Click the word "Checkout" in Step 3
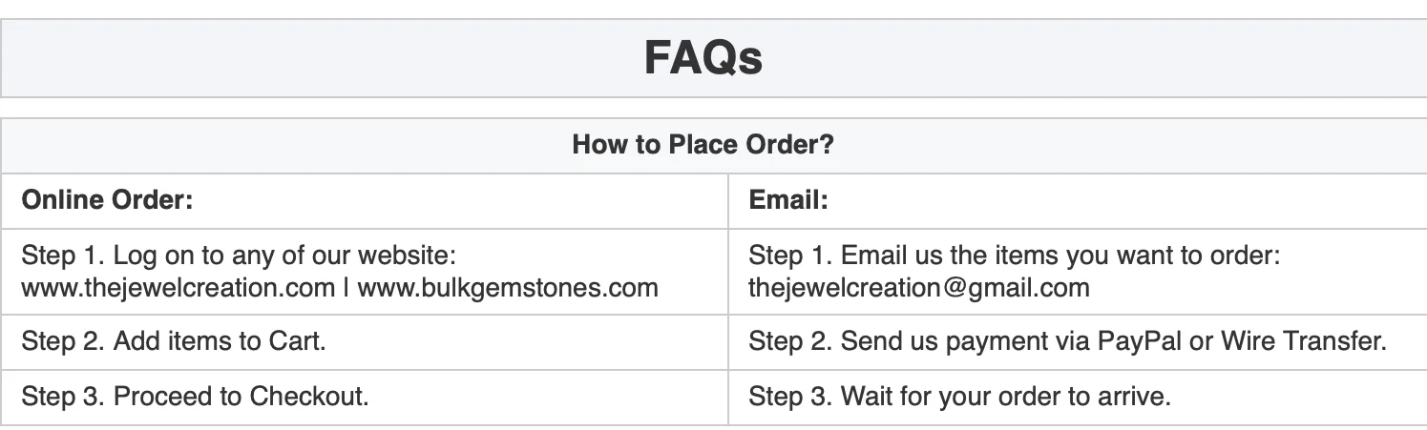Screen dimensions: 1427x430 307,397
